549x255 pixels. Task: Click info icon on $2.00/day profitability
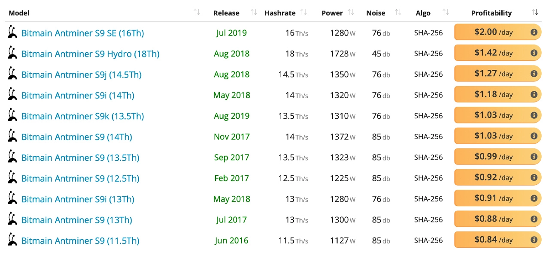click(534, 32)
